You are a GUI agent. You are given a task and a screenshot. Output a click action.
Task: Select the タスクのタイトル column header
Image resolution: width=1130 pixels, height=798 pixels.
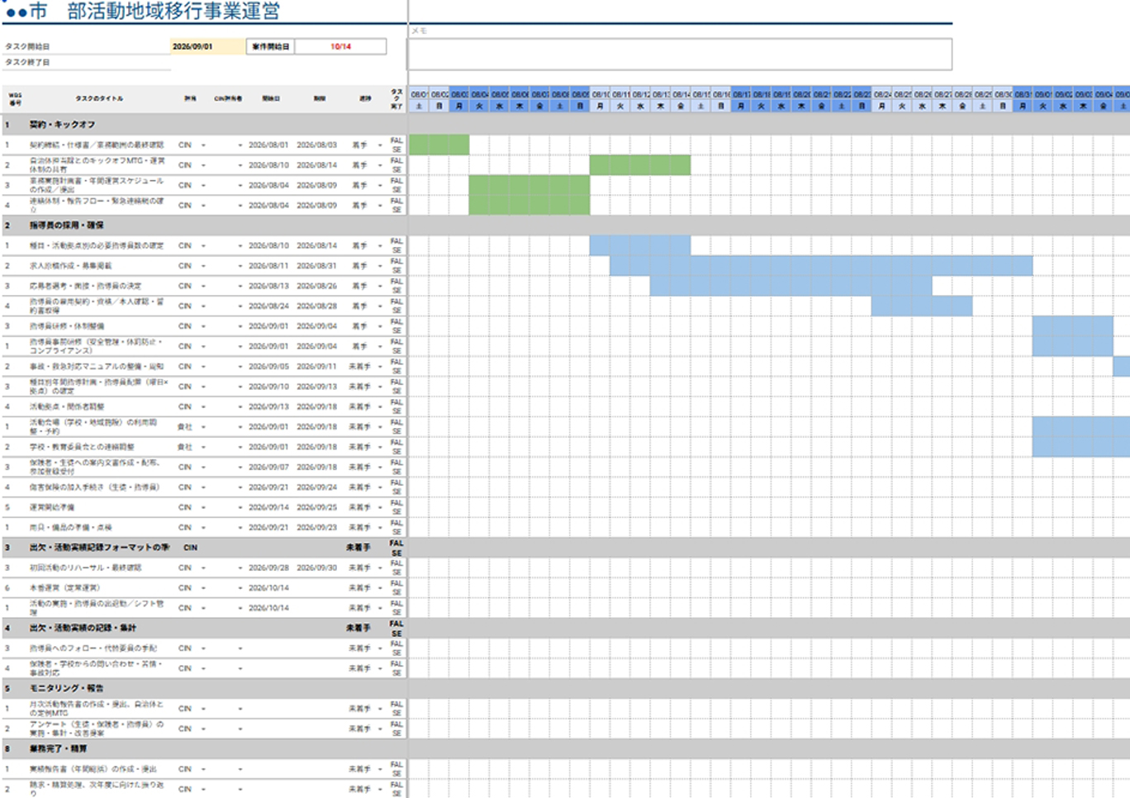click(99, 98)
